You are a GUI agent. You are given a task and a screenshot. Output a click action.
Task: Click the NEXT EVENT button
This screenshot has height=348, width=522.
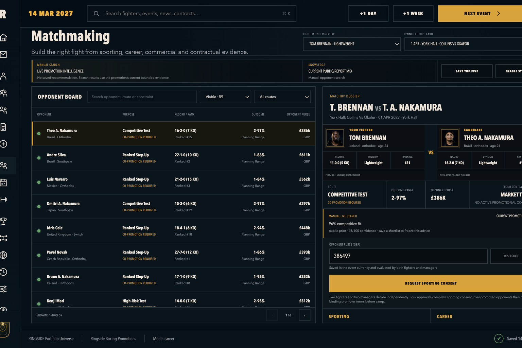[x=480, y=14]
